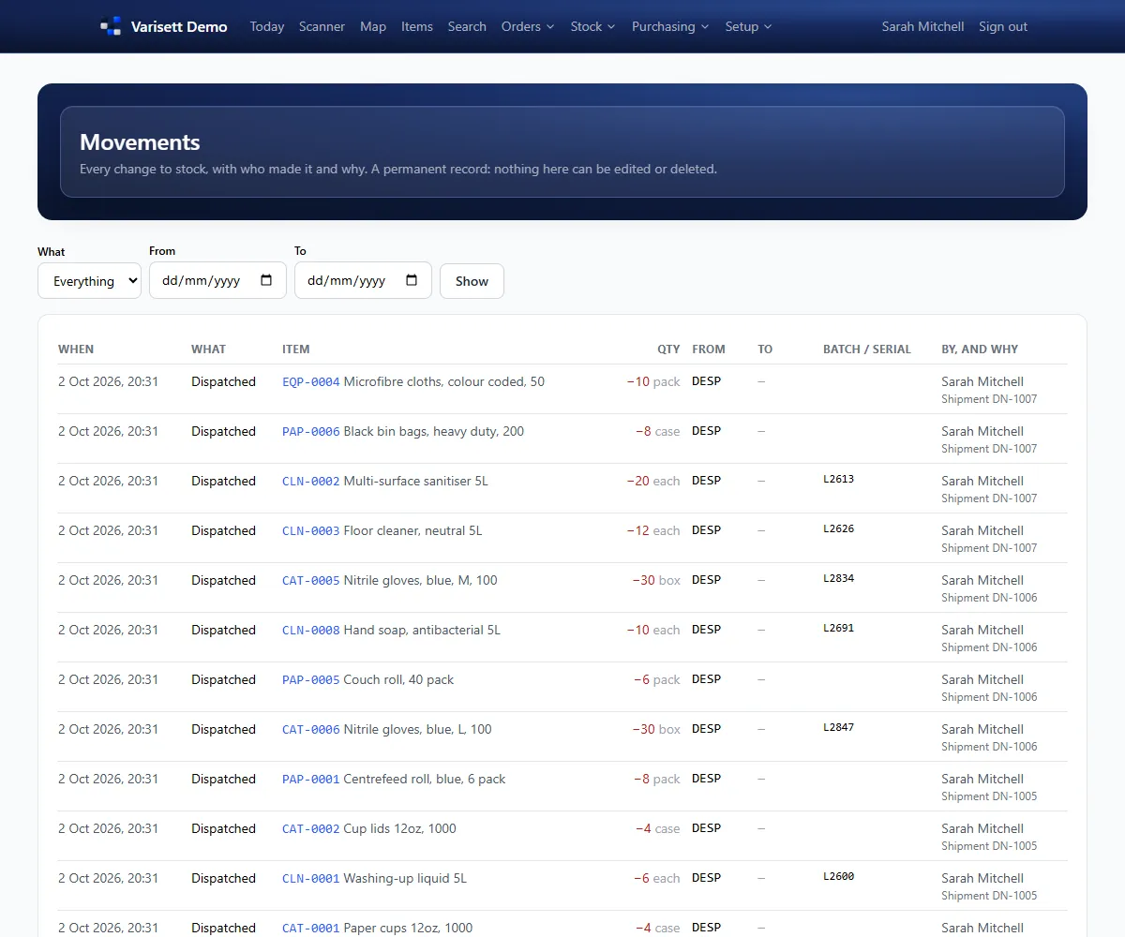Focus the From date input field
This screenshot has height=937, width=1125.
217,280
